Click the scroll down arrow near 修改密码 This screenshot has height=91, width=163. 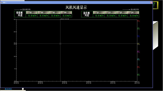tap(23, 89)
